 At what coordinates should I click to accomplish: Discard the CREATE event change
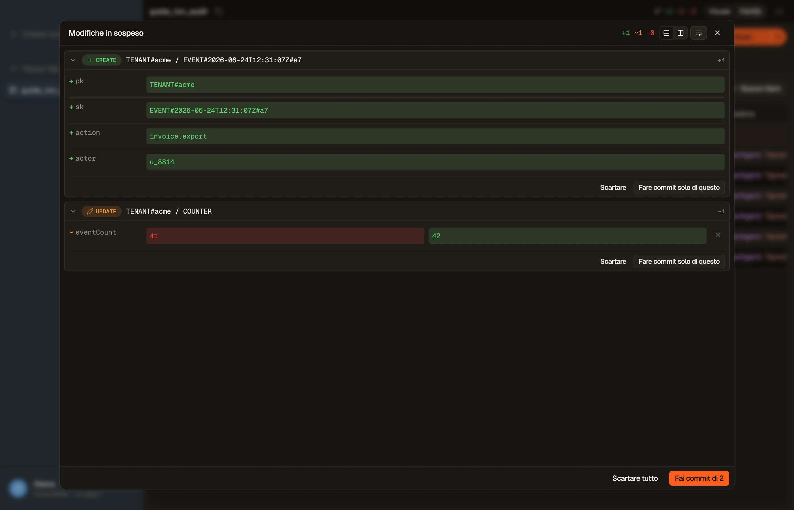click(613, 188)
